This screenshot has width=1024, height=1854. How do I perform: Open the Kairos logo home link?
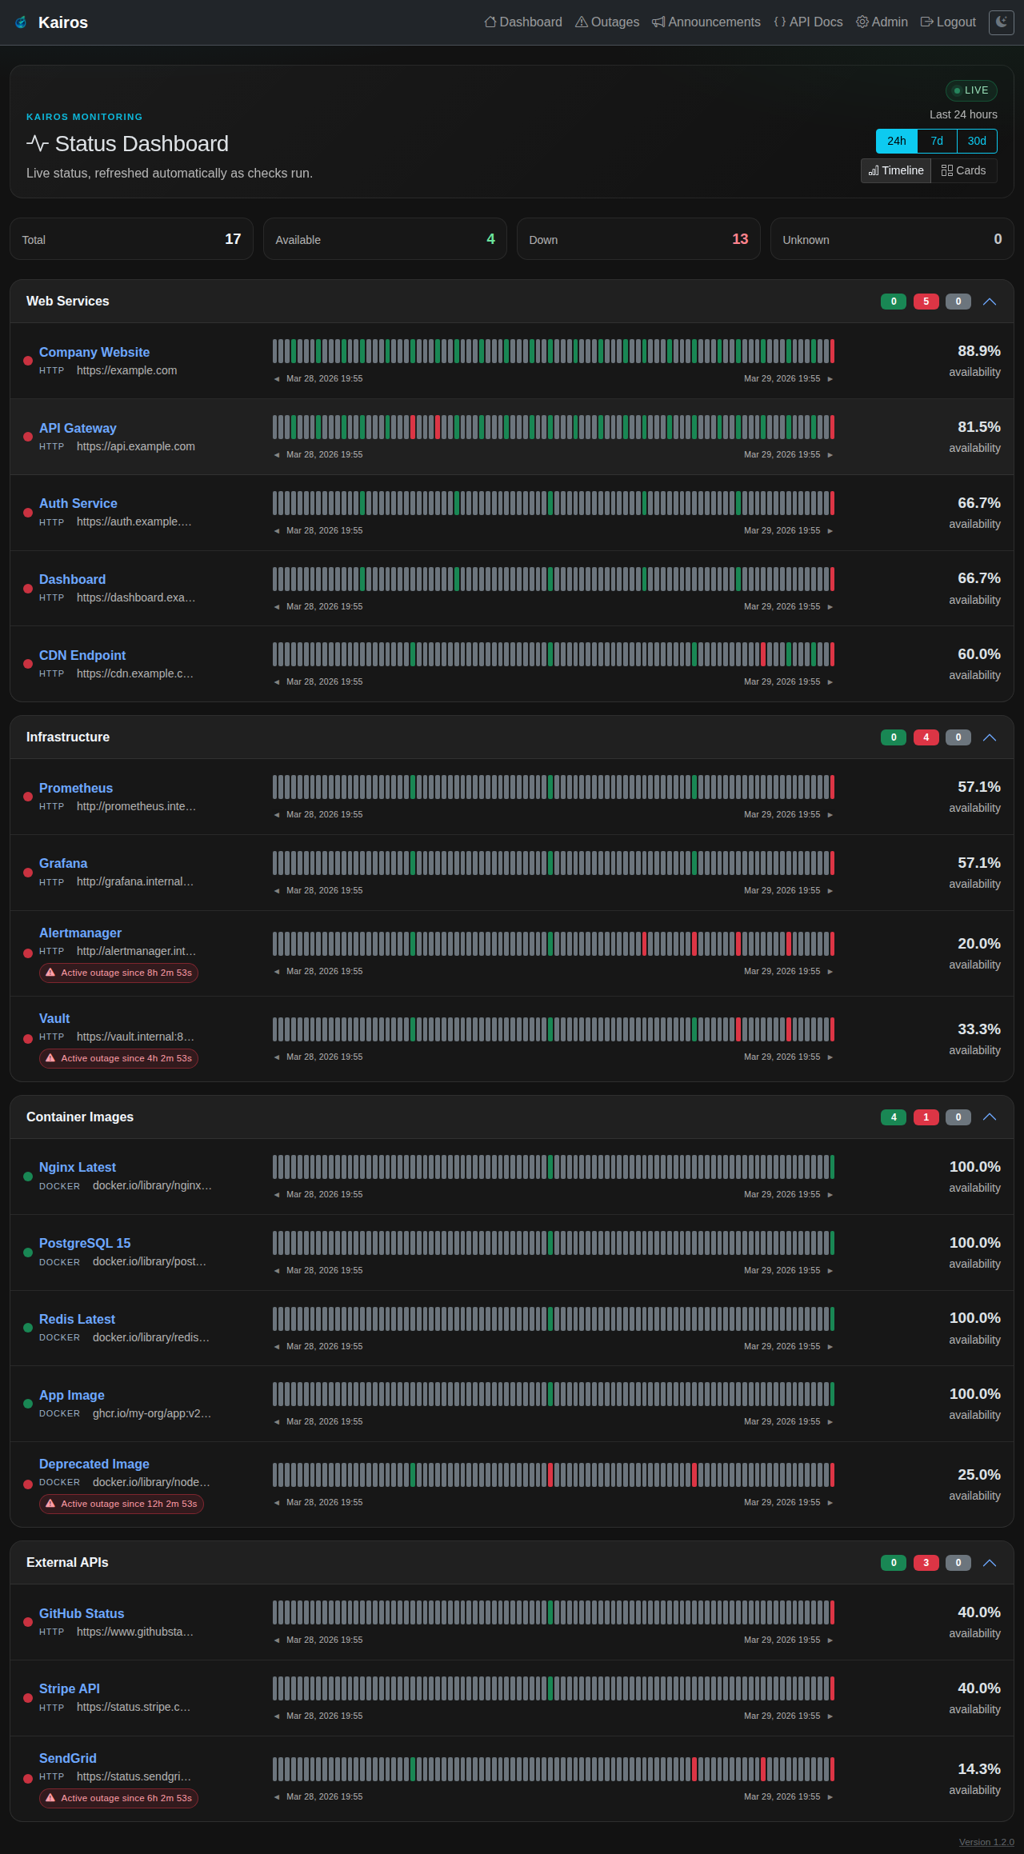point(51,22)
